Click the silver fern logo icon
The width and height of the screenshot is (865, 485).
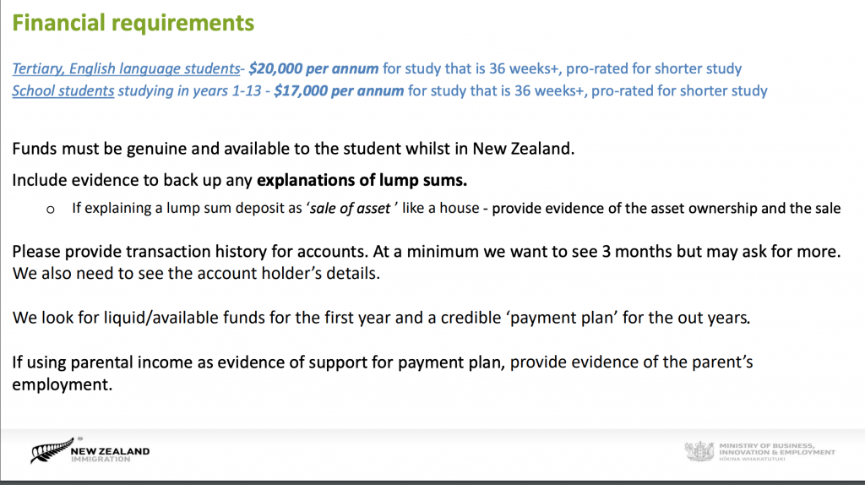pyautogui.click(x=51, y=451)
